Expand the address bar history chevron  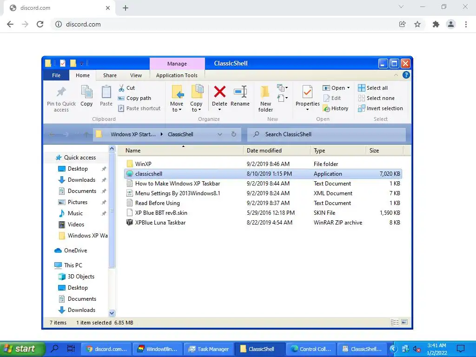click(x=220, y=134)
